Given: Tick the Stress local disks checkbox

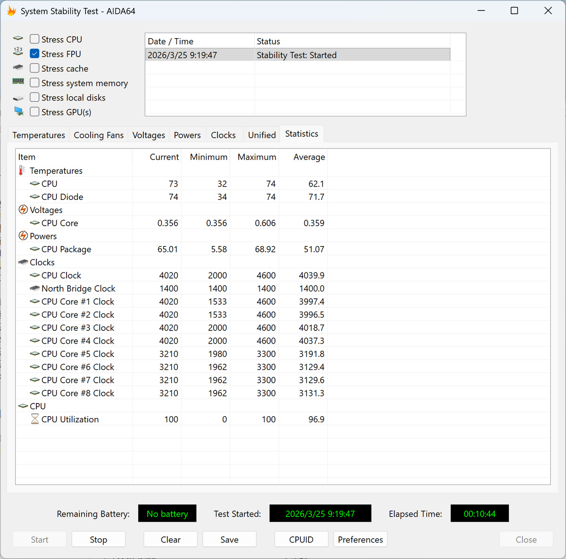Looking at the screenshot, I should pyautogui.click(x=34, y=98).
